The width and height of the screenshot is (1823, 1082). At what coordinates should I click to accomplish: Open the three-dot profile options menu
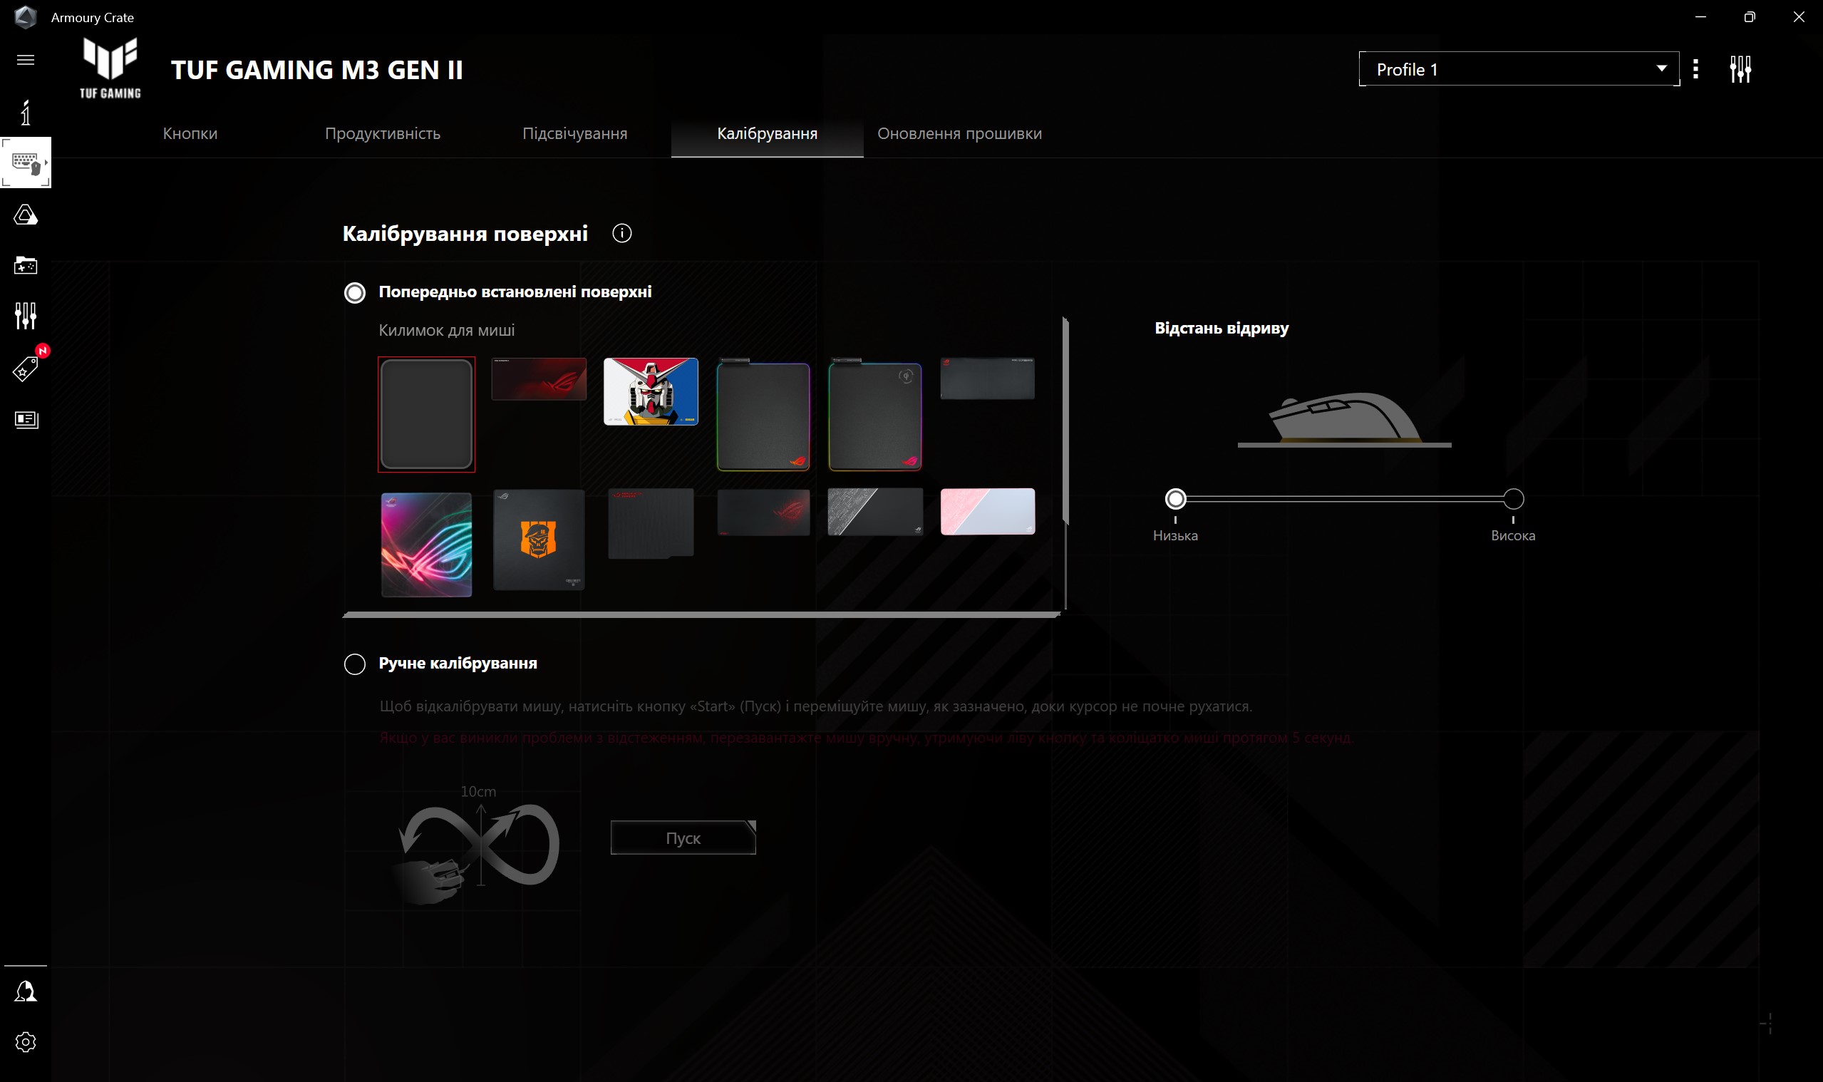(x=1695, y=69)
